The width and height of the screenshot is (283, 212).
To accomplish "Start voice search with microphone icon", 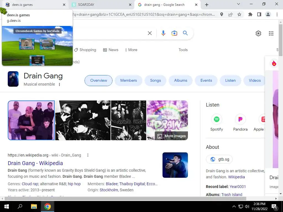I will pyautogui.click(x=163, y=33).
